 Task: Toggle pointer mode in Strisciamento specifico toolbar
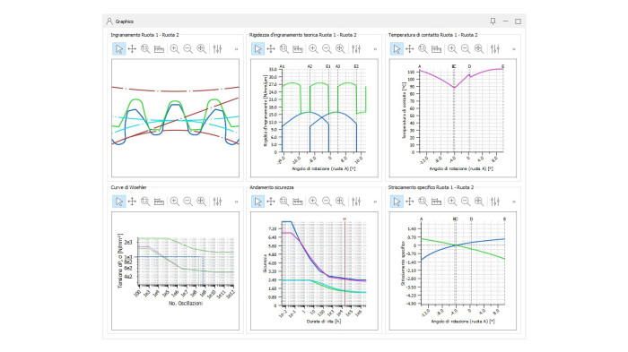397,202
